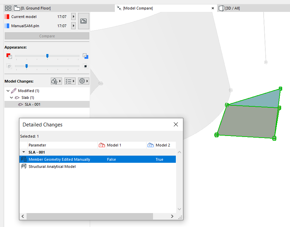
Task: Open the tab overview grid icon
Action: coord(8,8)
